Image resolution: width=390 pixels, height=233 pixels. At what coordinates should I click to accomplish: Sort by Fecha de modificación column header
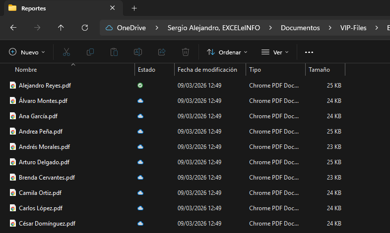point(207,70)
